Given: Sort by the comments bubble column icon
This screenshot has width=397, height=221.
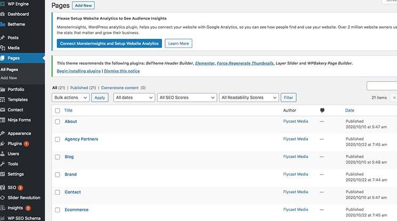Looking at the screenshot, I should point(322,110).
